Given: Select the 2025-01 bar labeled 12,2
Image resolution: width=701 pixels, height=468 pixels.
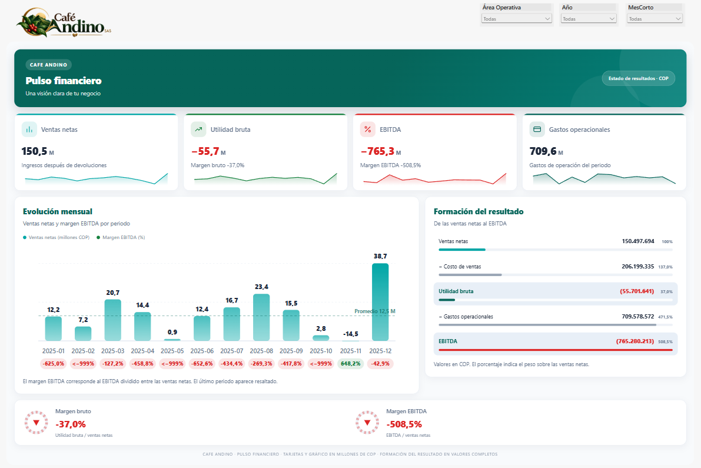Looking at the screenshot, I should pos(53,328).
